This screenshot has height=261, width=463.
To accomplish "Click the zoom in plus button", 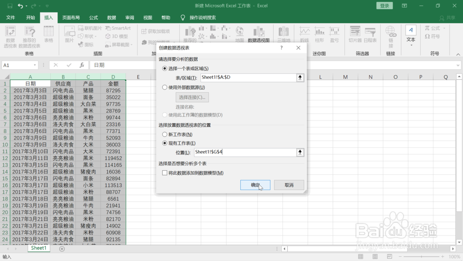I will pyautogui.click(x=443, y=256).
